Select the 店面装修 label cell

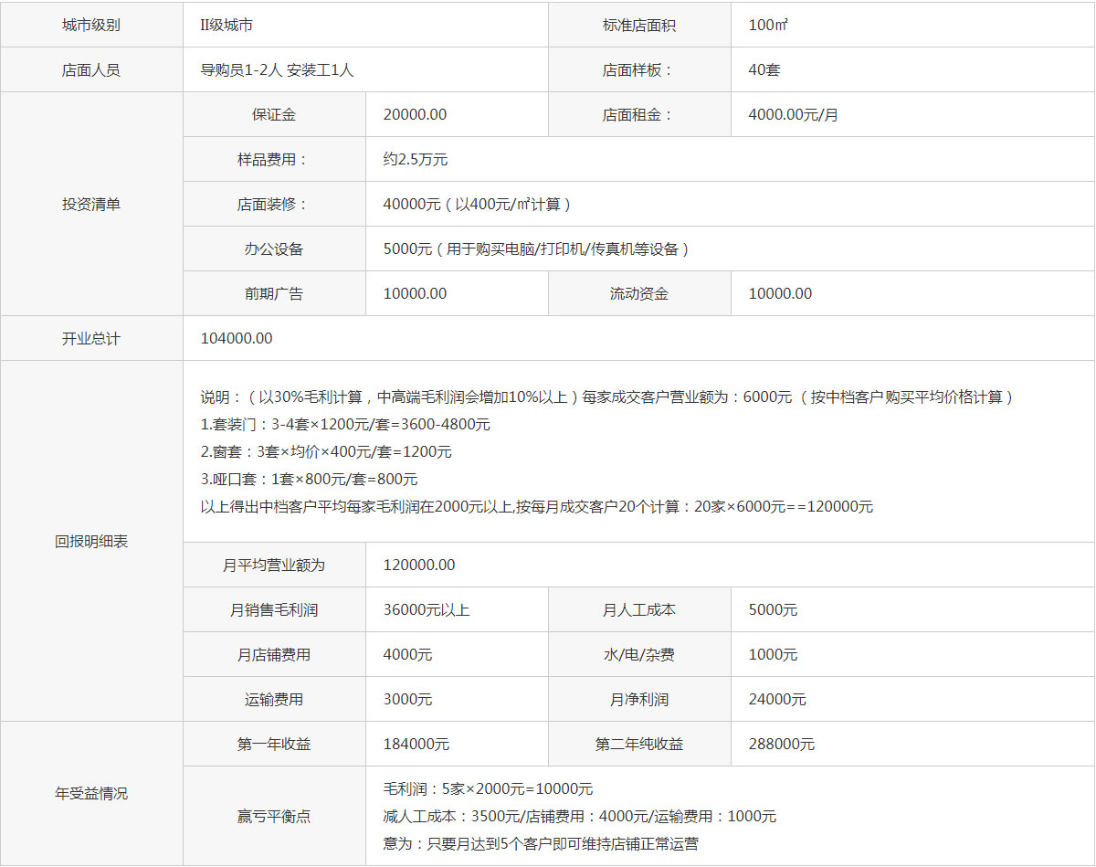tap(274, 204)
